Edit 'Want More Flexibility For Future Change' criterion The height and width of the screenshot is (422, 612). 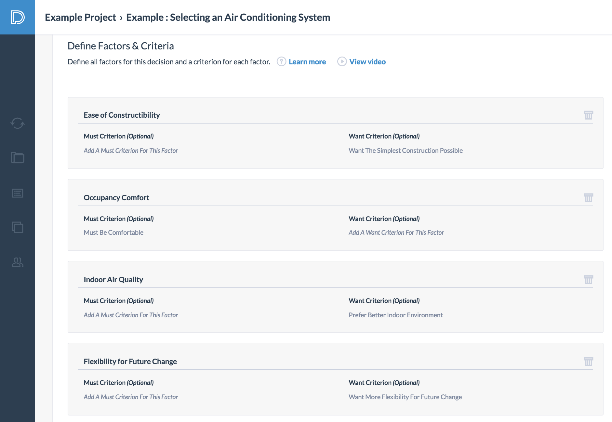[x=405, y=397]
